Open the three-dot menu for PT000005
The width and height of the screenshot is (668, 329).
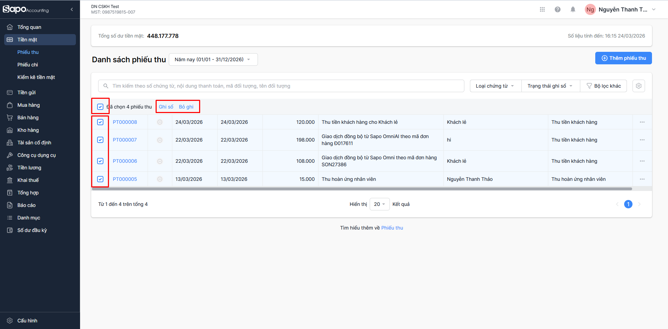642,179
